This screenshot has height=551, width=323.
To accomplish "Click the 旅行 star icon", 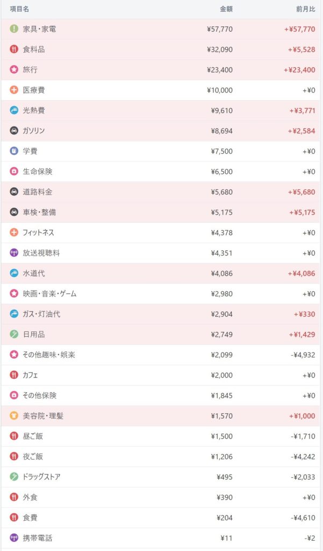I will click(x=14, y=70).
